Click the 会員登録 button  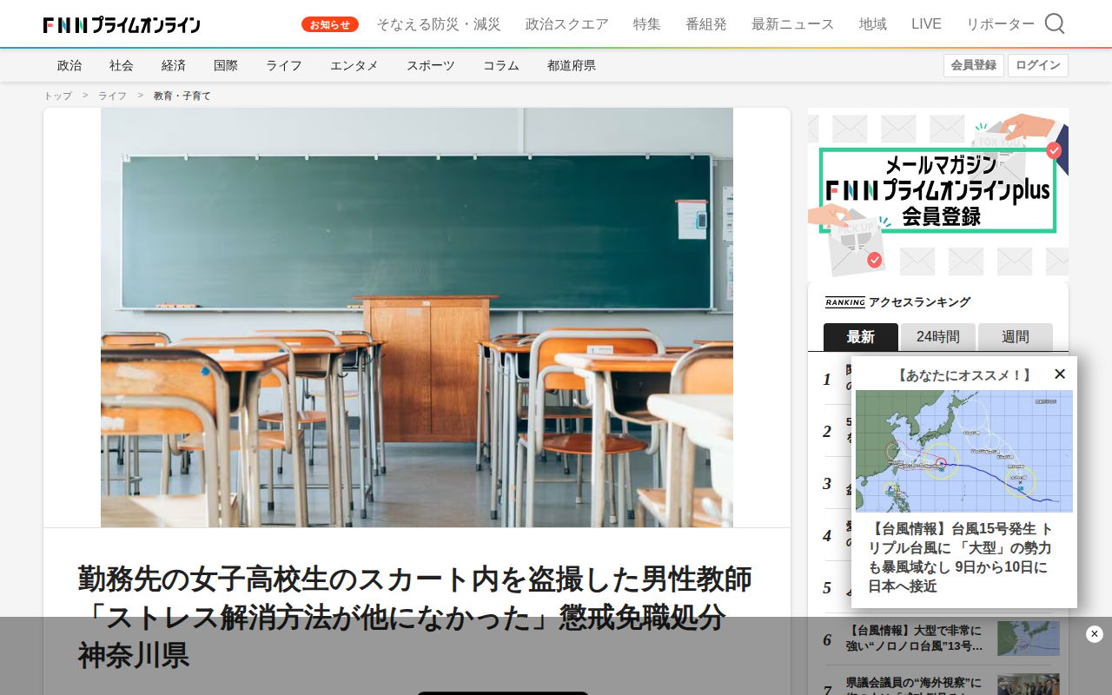point(974,65)
